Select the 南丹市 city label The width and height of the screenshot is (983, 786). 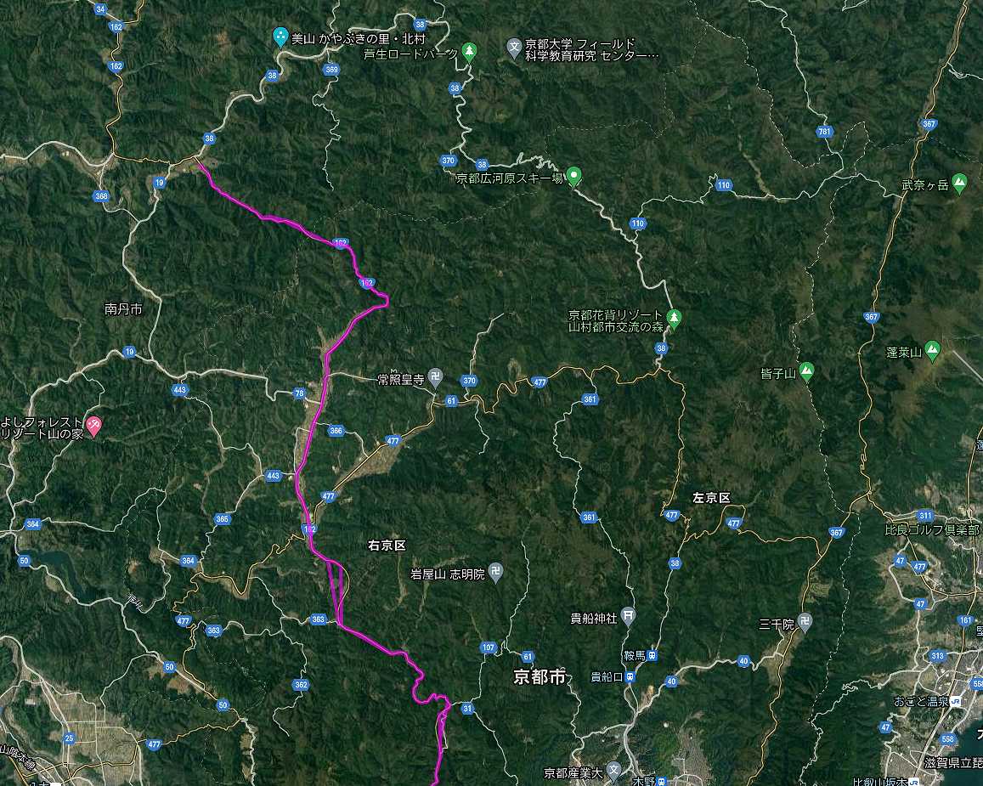pos(123,308)
